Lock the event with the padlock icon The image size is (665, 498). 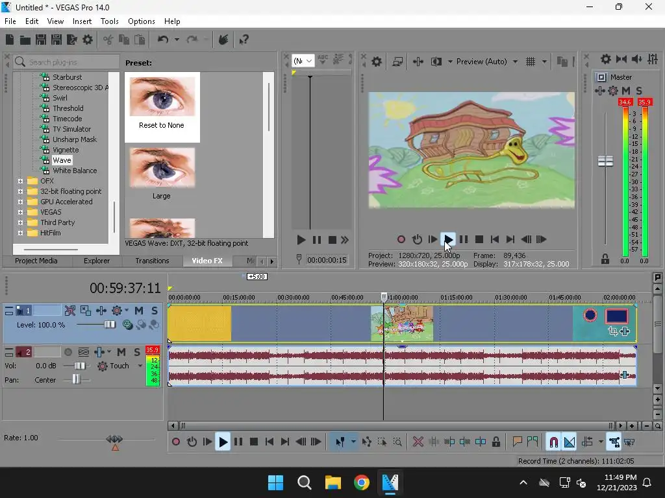tap(496, 442)
